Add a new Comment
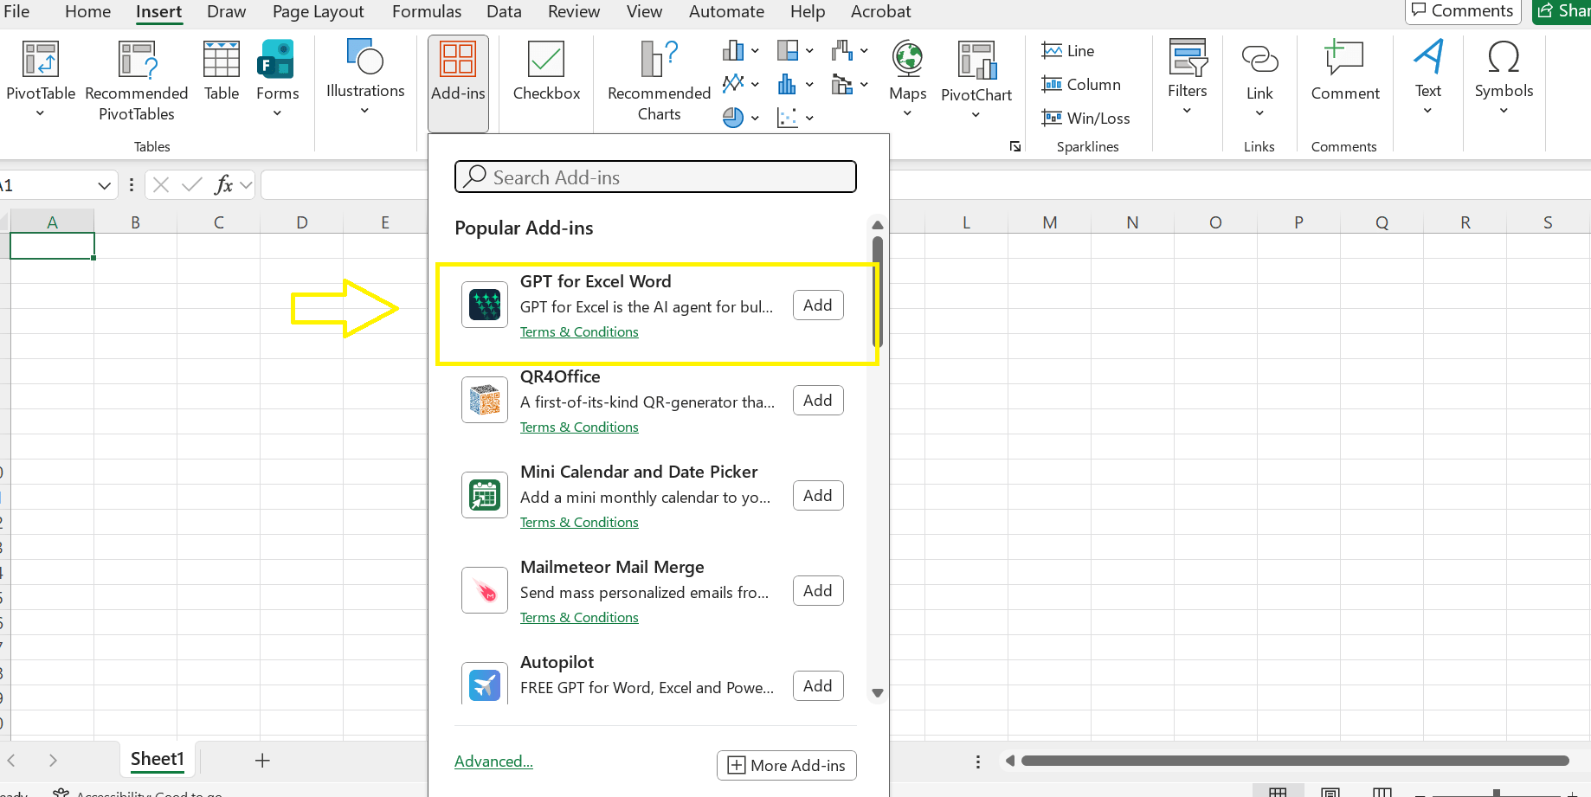Screen dimensions: 1591x797 1344,76
